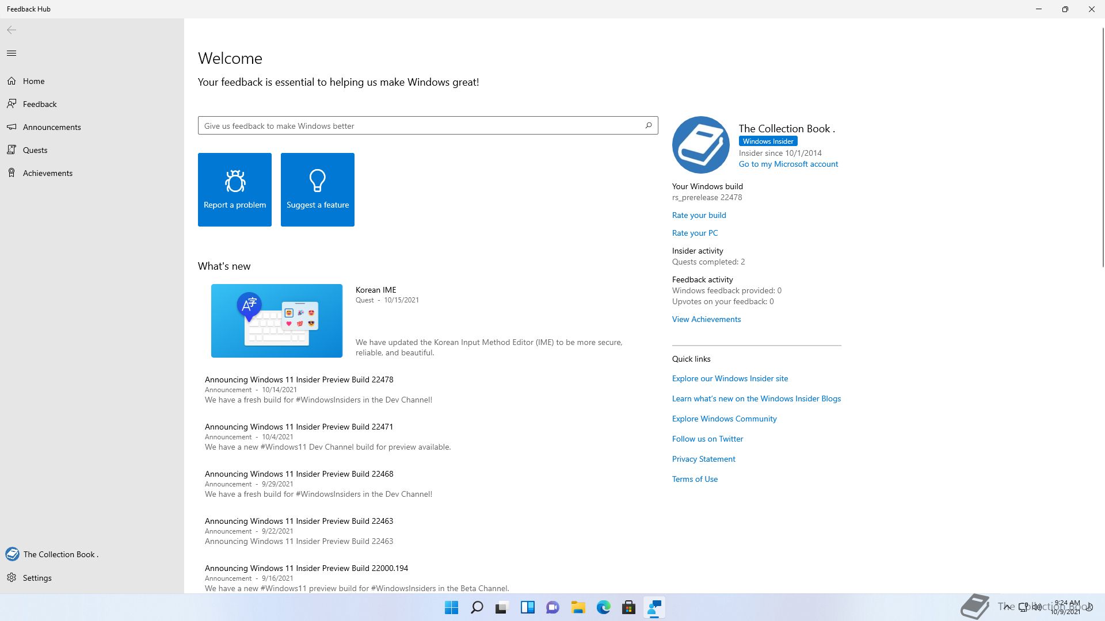The width and height of the screenshot is (1105, 621).
Task: Open Explore Windows Community link
Action: pyautogui.click(x=725, y=419)
